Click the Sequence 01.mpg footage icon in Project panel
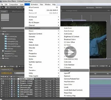Image resolution: width=111 pixels, height=100 pixels. 3,51
